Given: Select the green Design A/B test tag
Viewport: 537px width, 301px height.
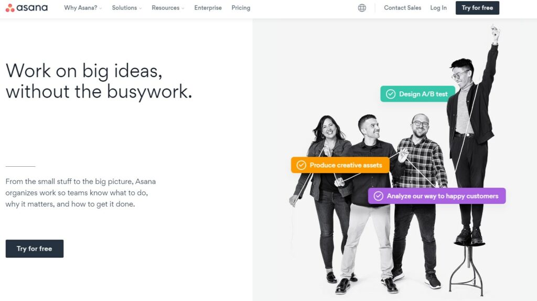Looking at the screenshot, I should point(418,94).
